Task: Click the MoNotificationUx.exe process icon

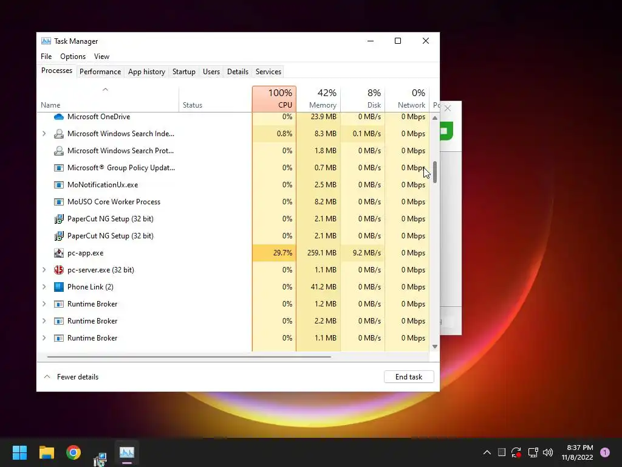Action: click(x=59, y=185)
